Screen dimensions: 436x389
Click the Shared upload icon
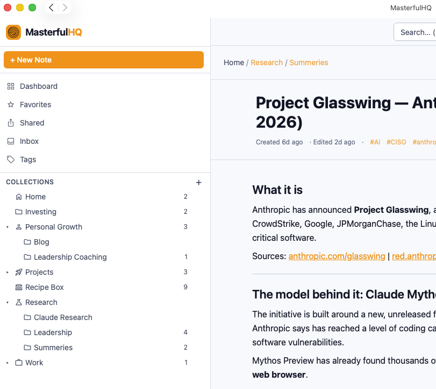coord(11,123)
